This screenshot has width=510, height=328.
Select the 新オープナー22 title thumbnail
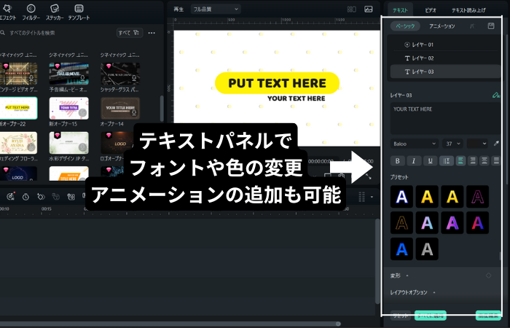[x=18, y=108]
